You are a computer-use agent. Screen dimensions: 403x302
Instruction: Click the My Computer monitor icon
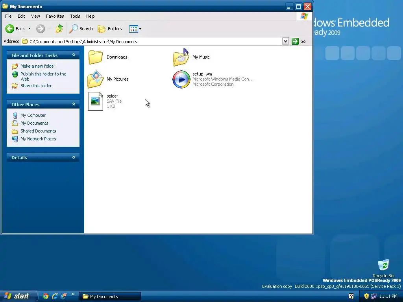click(15, 116)
